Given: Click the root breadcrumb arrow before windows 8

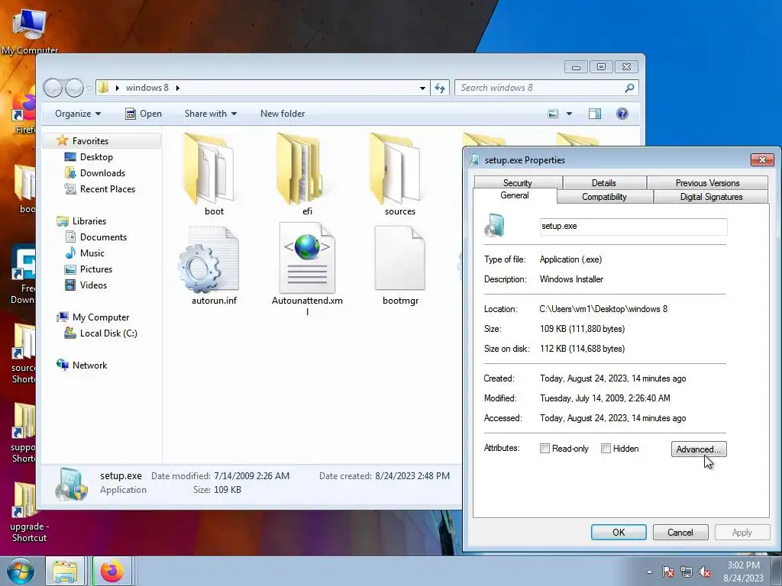Looking at the screenshot, I should click(117, 88).
